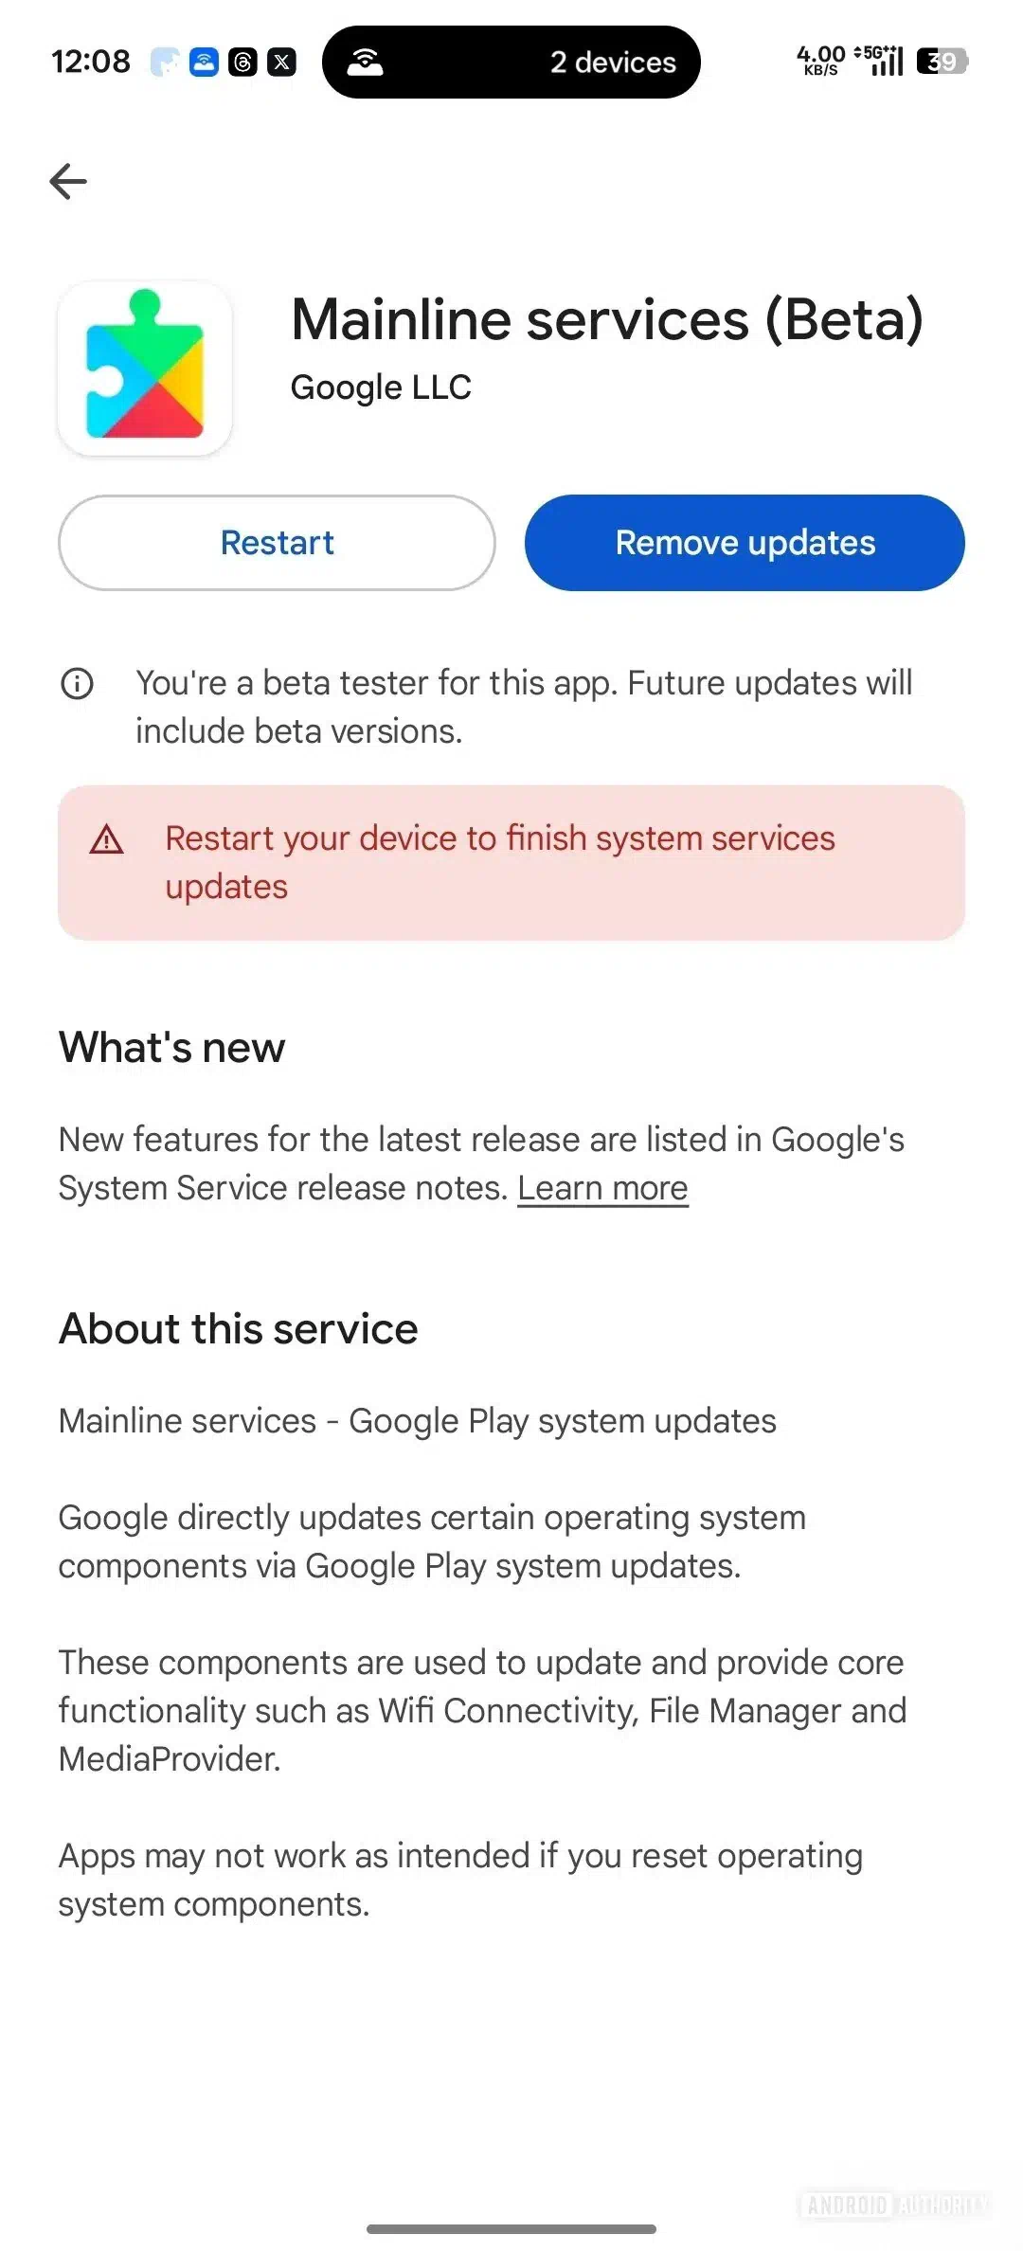Tap the "About this service" heading
Screen dimensions: 1023x2251
point(239,1328)
